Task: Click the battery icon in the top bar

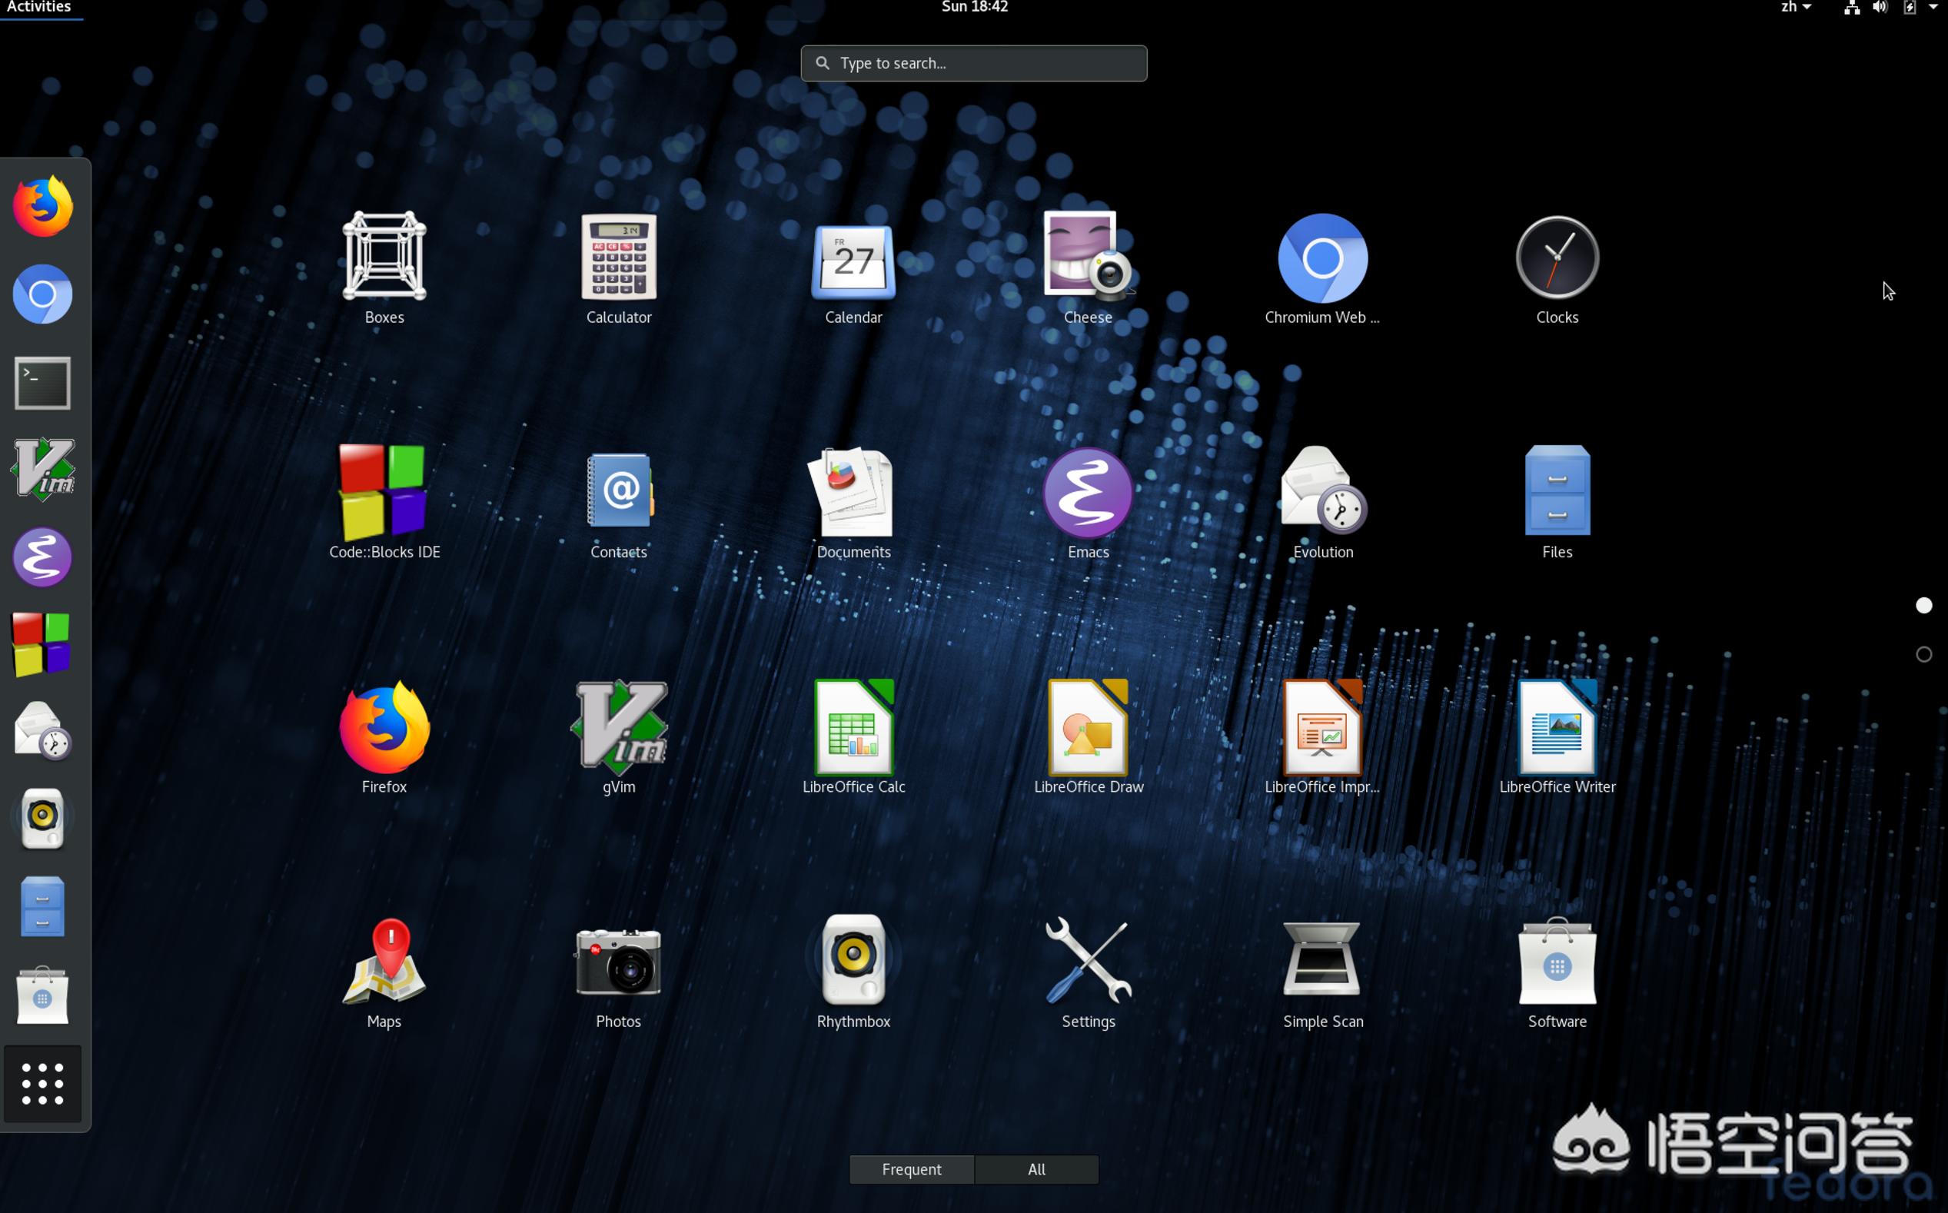Action: [x=1910, y=8]
